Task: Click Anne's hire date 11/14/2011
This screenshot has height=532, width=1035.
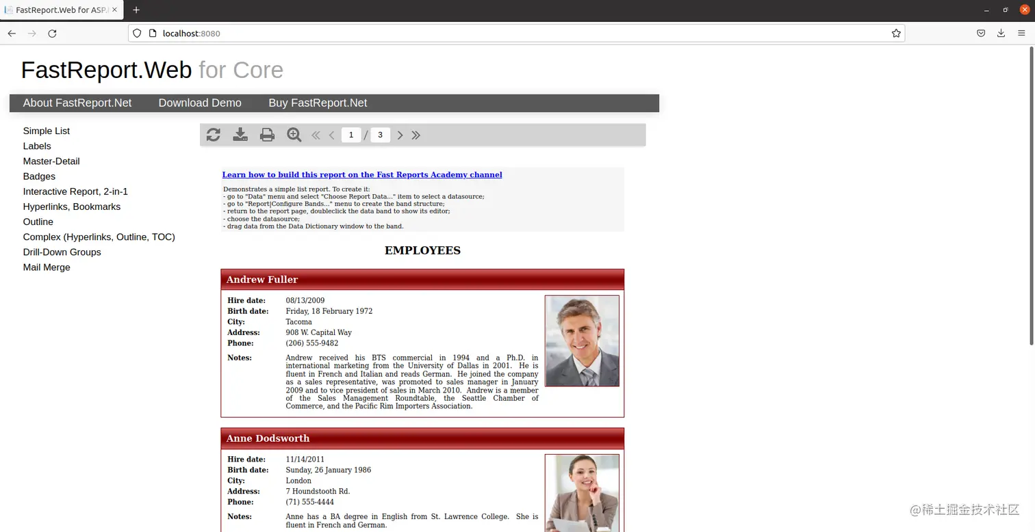Action: (x=305, y=459)
